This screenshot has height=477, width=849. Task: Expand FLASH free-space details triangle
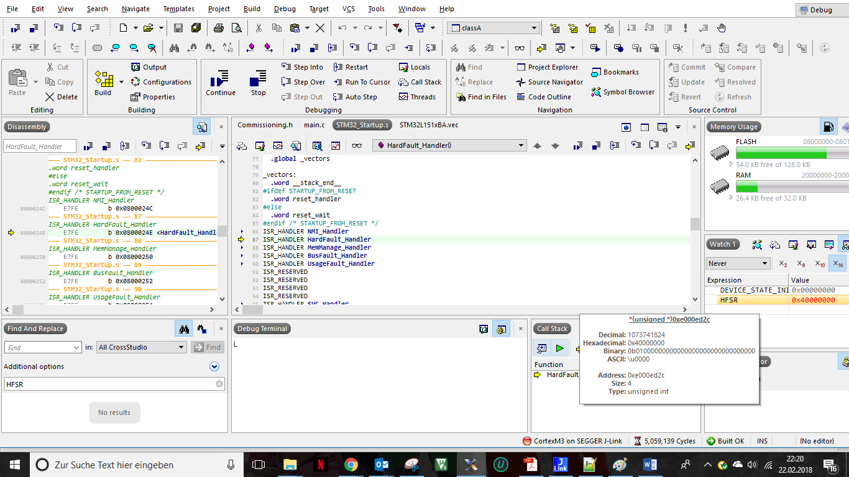731,165
